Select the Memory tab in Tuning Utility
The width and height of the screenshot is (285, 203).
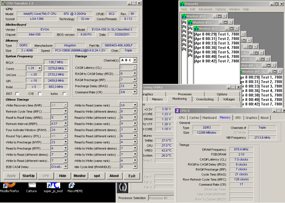(157, 99)
